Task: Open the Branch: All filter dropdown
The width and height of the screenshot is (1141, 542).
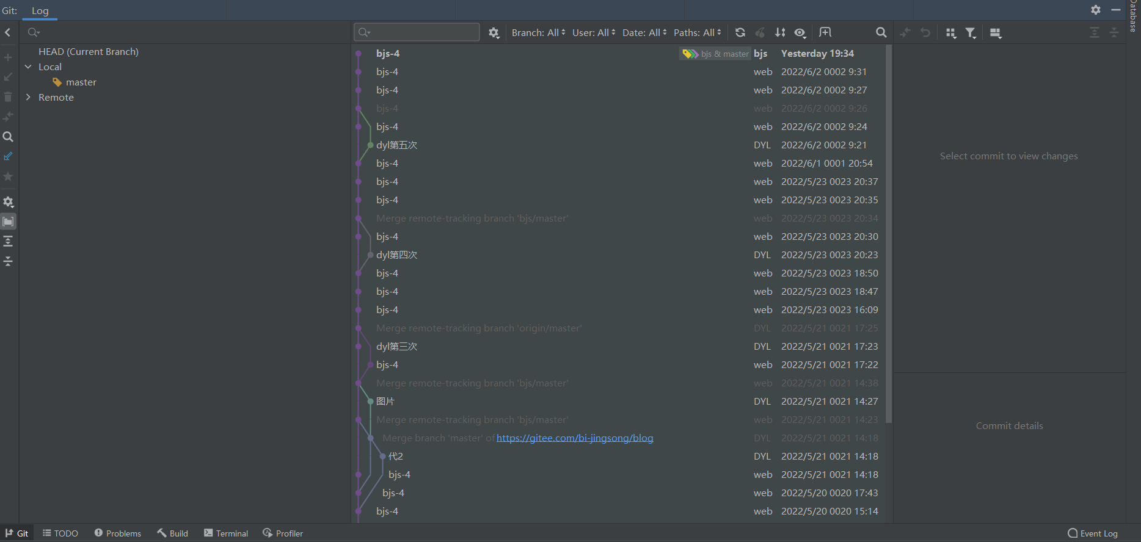Action: (539, 32)
